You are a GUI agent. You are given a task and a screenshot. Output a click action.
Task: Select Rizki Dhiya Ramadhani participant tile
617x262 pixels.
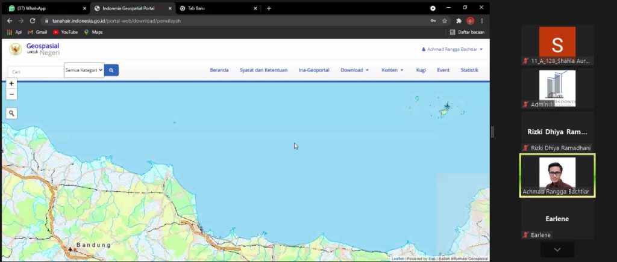tap(557, 132)
